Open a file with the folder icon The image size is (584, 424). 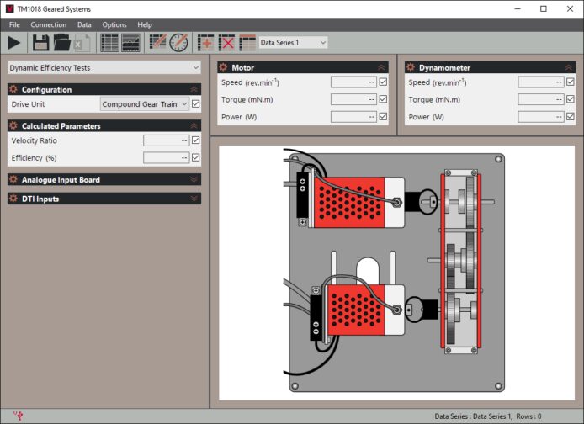pos(61,43)
